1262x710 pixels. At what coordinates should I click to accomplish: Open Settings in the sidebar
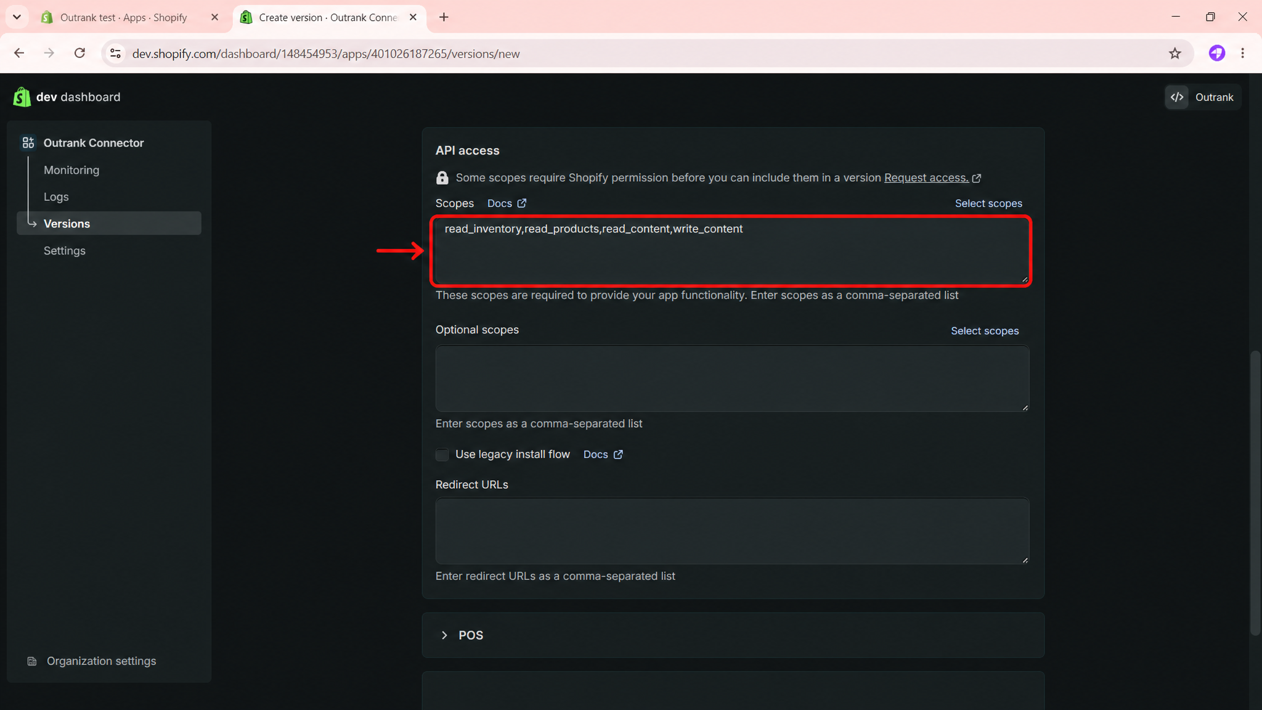click(x=65, y=251)
